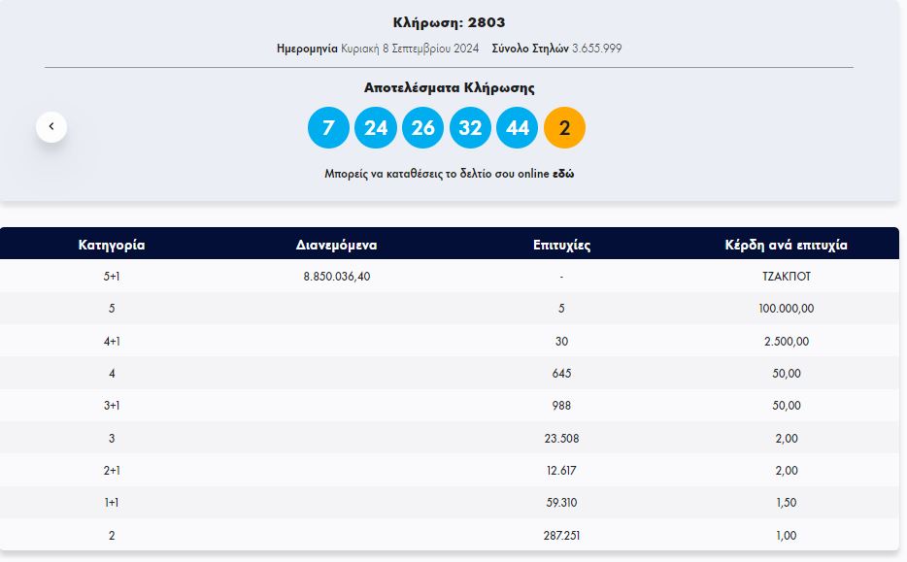This screenshot has width=907, height=562.
Task: Click the 'Κλήρωση: 2803' title
Action: [449, 22]
